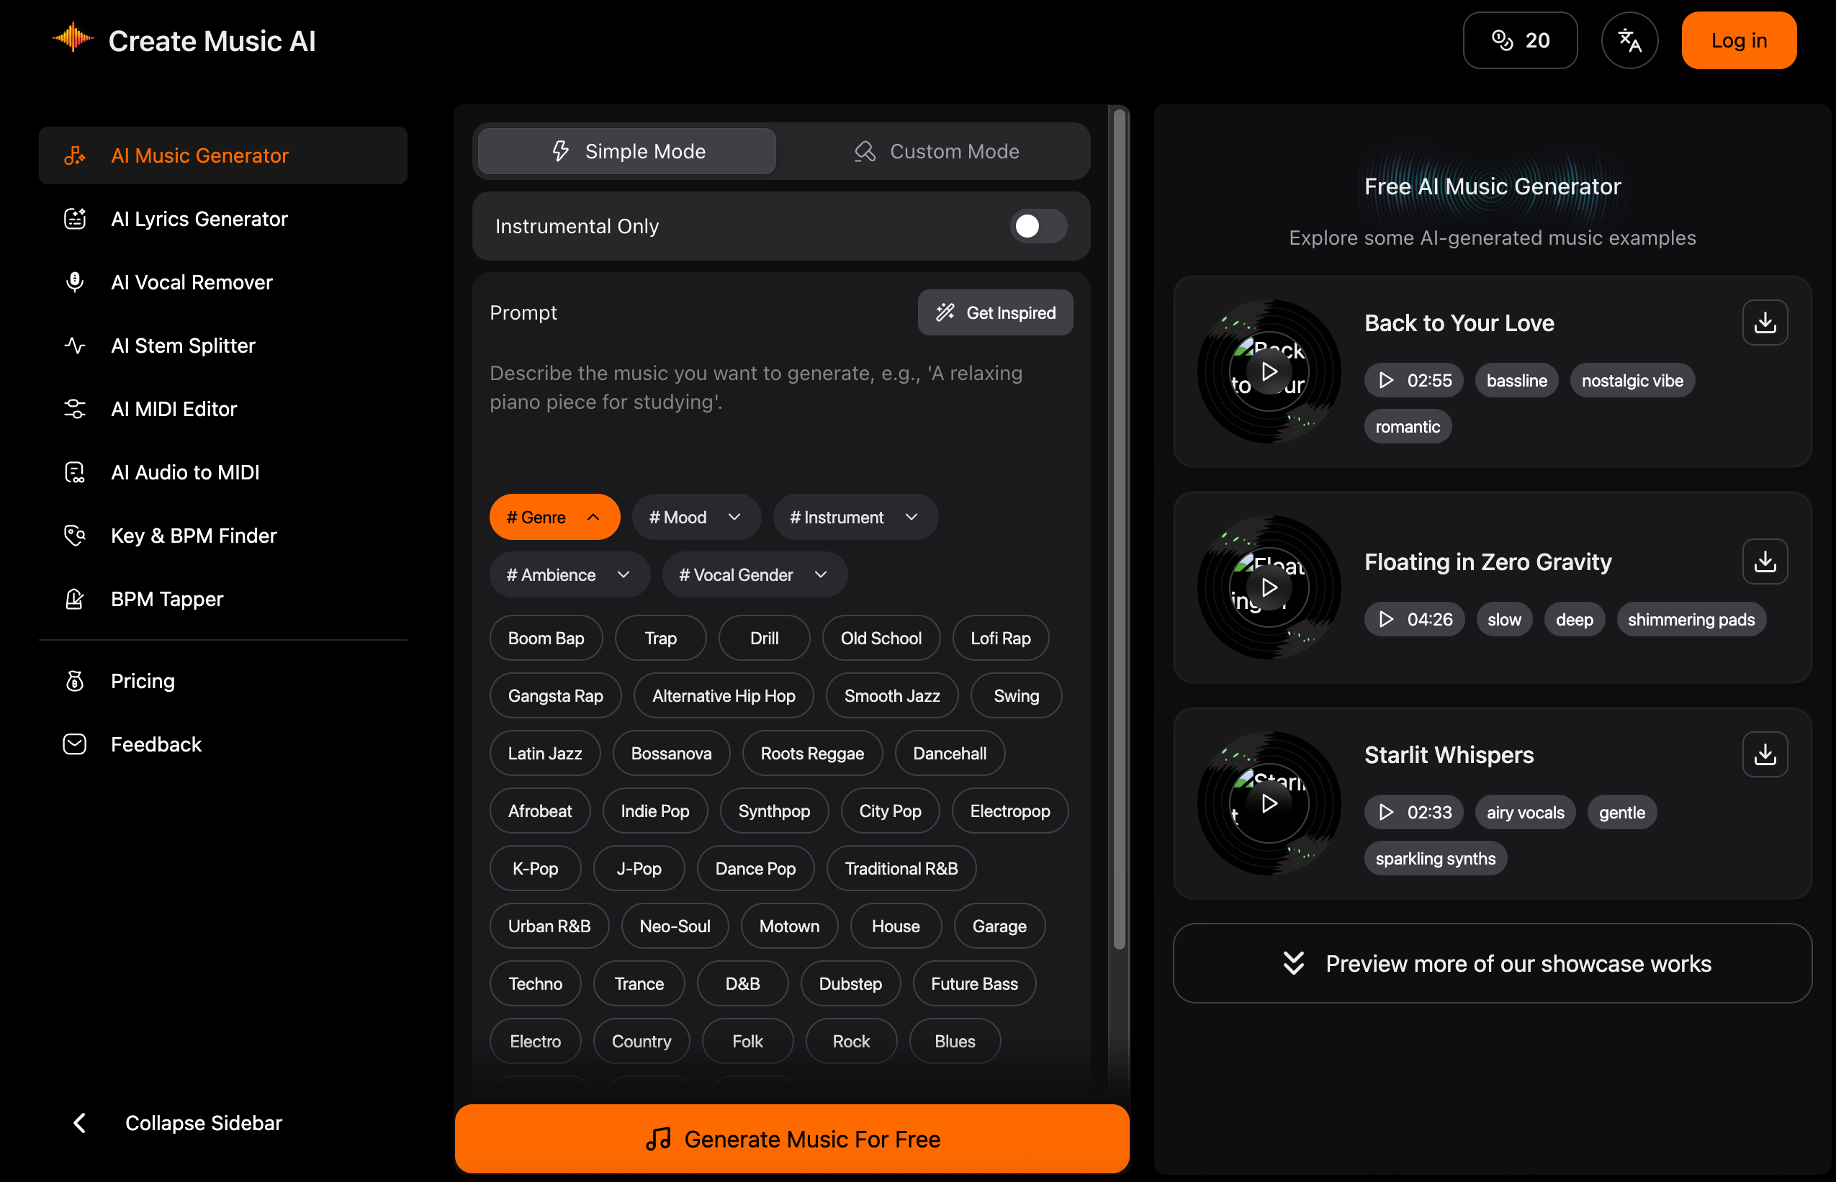This screenshot has height=1182, width=1836.
Task: Open the Pricing page
Action: click(143, 681)
